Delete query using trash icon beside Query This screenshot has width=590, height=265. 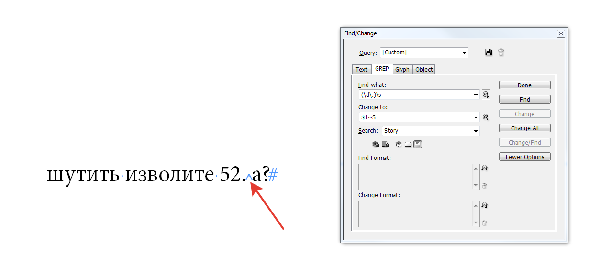(x=501, y=53)
